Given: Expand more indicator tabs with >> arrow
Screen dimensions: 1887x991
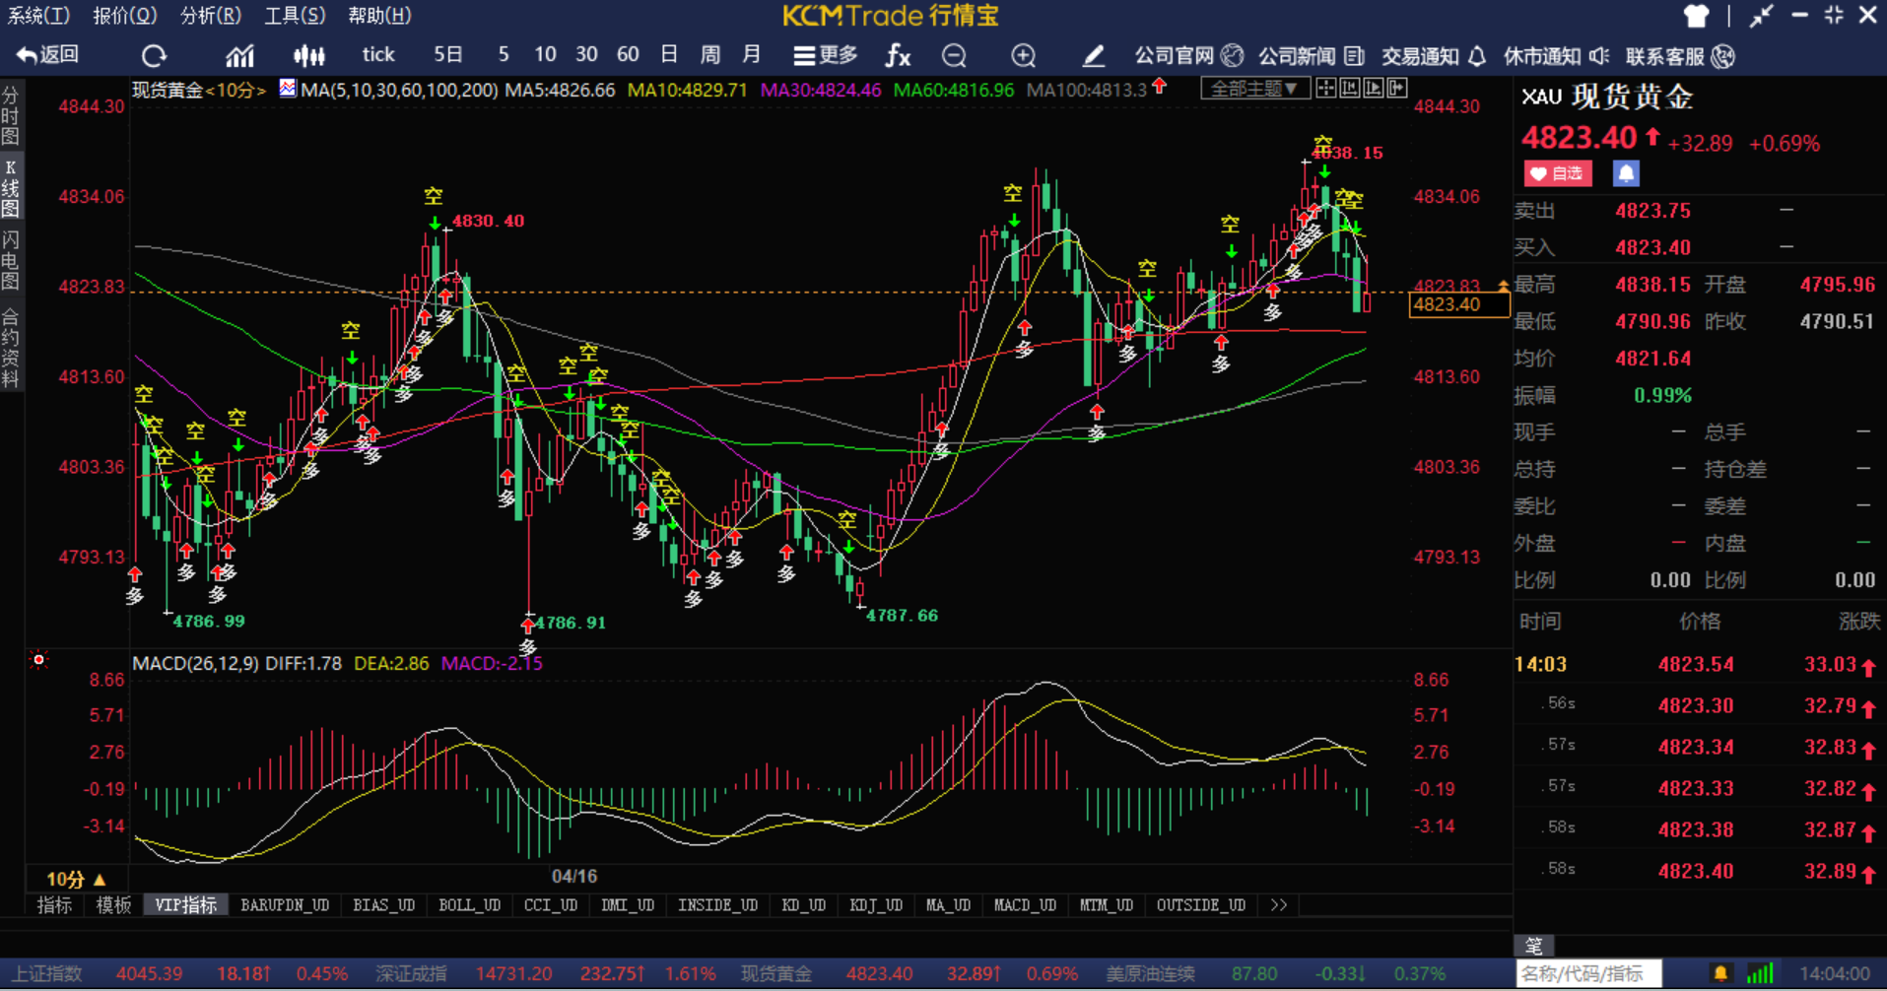Looking at the screenshot, I should tap(1279, 905).
